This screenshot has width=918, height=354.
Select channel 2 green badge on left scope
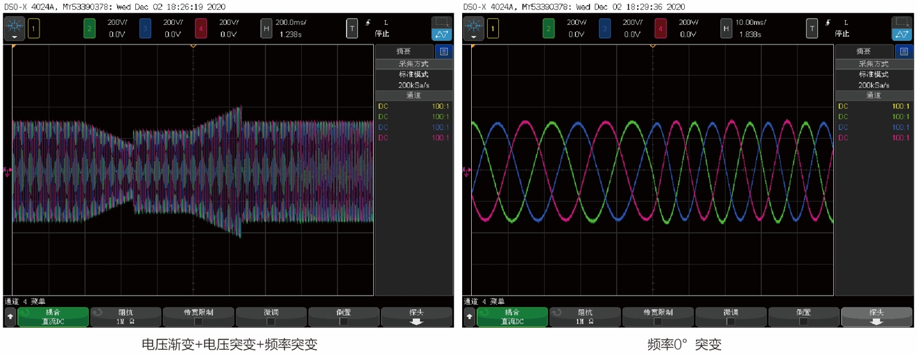click(89, 28)
